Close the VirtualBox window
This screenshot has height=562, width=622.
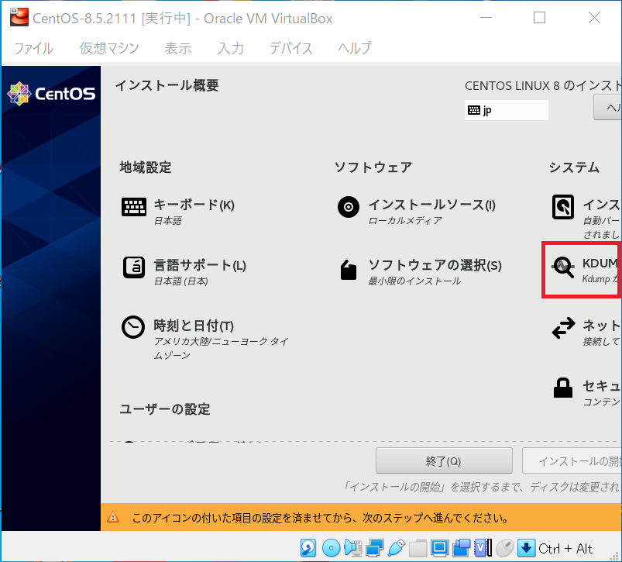594,18
